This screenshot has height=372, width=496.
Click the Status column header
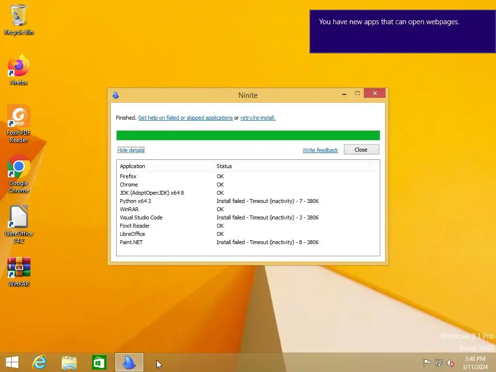[292, 166]
